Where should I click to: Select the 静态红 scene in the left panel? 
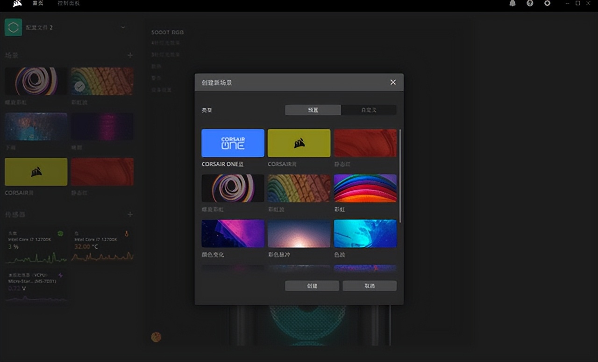pos(102,172)
